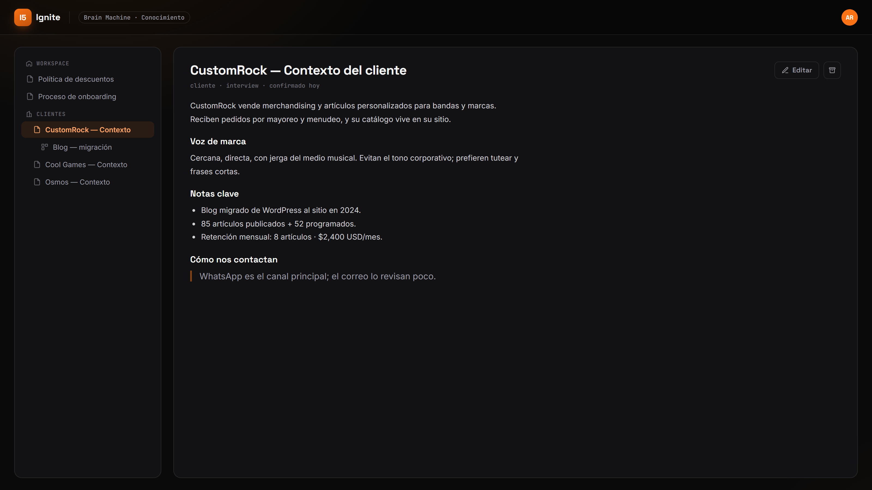Click the Ignite I5 logo icon
Image resolution: width=872 pixels, height=490 pixels.
pos(23,17)
